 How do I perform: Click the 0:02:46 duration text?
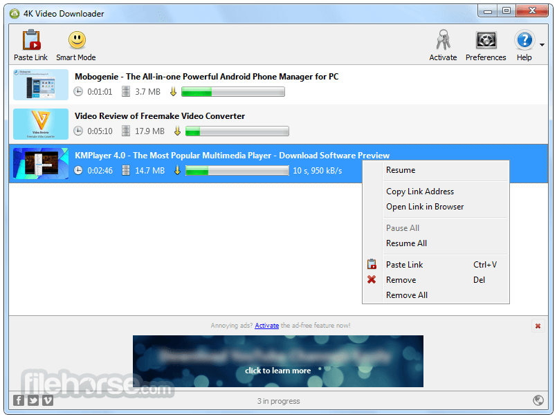pos(100,171)
